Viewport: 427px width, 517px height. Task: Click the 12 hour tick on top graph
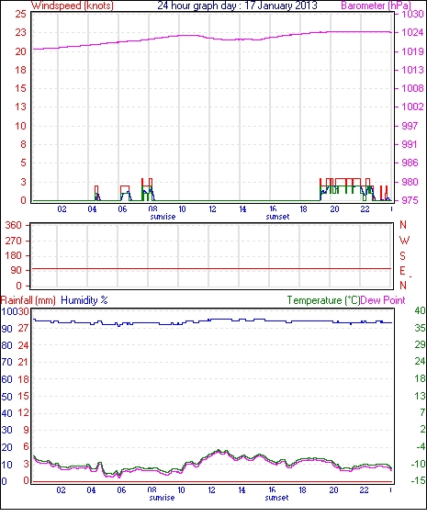pos(212,209)
